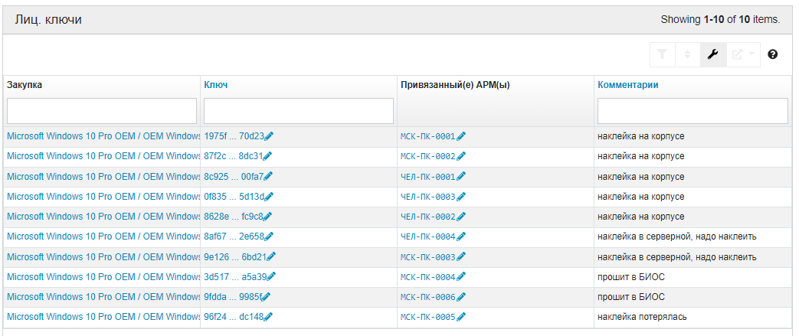Sort by the Ключ column header
The image size is (799, 336).
pyautogui.click(x=215, y=85)
